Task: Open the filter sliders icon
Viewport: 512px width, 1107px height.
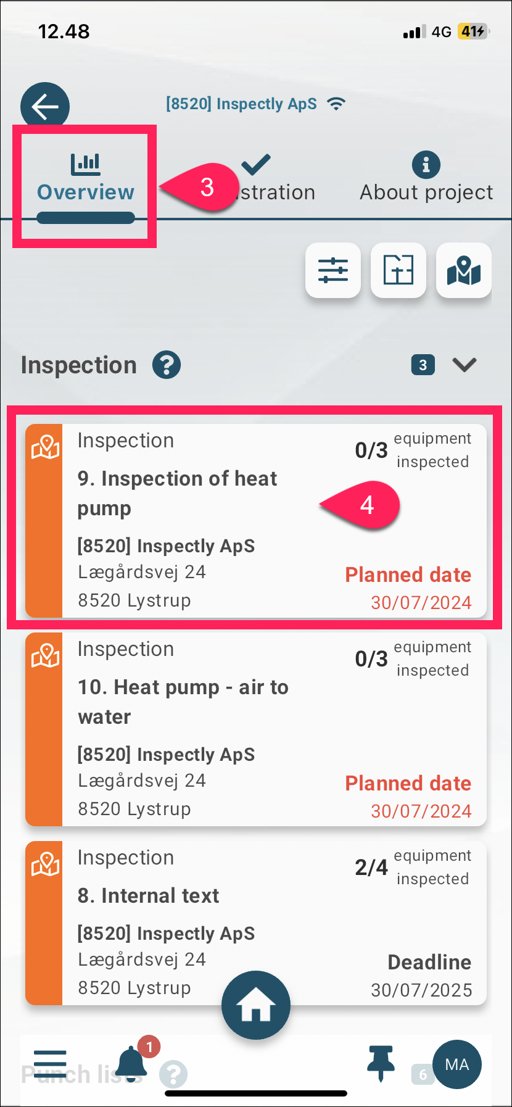Action: pyautogui.click(x=333, y=270)
